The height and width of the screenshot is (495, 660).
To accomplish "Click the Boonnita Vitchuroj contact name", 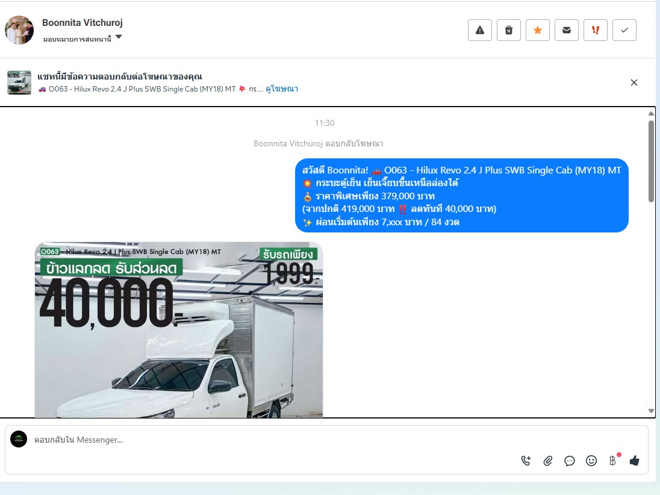I will pos(82,23).
